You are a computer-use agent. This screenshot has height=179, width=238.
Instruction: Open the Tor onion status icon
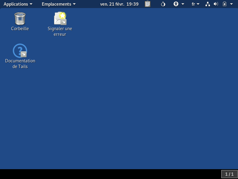[x=163, y=4]
